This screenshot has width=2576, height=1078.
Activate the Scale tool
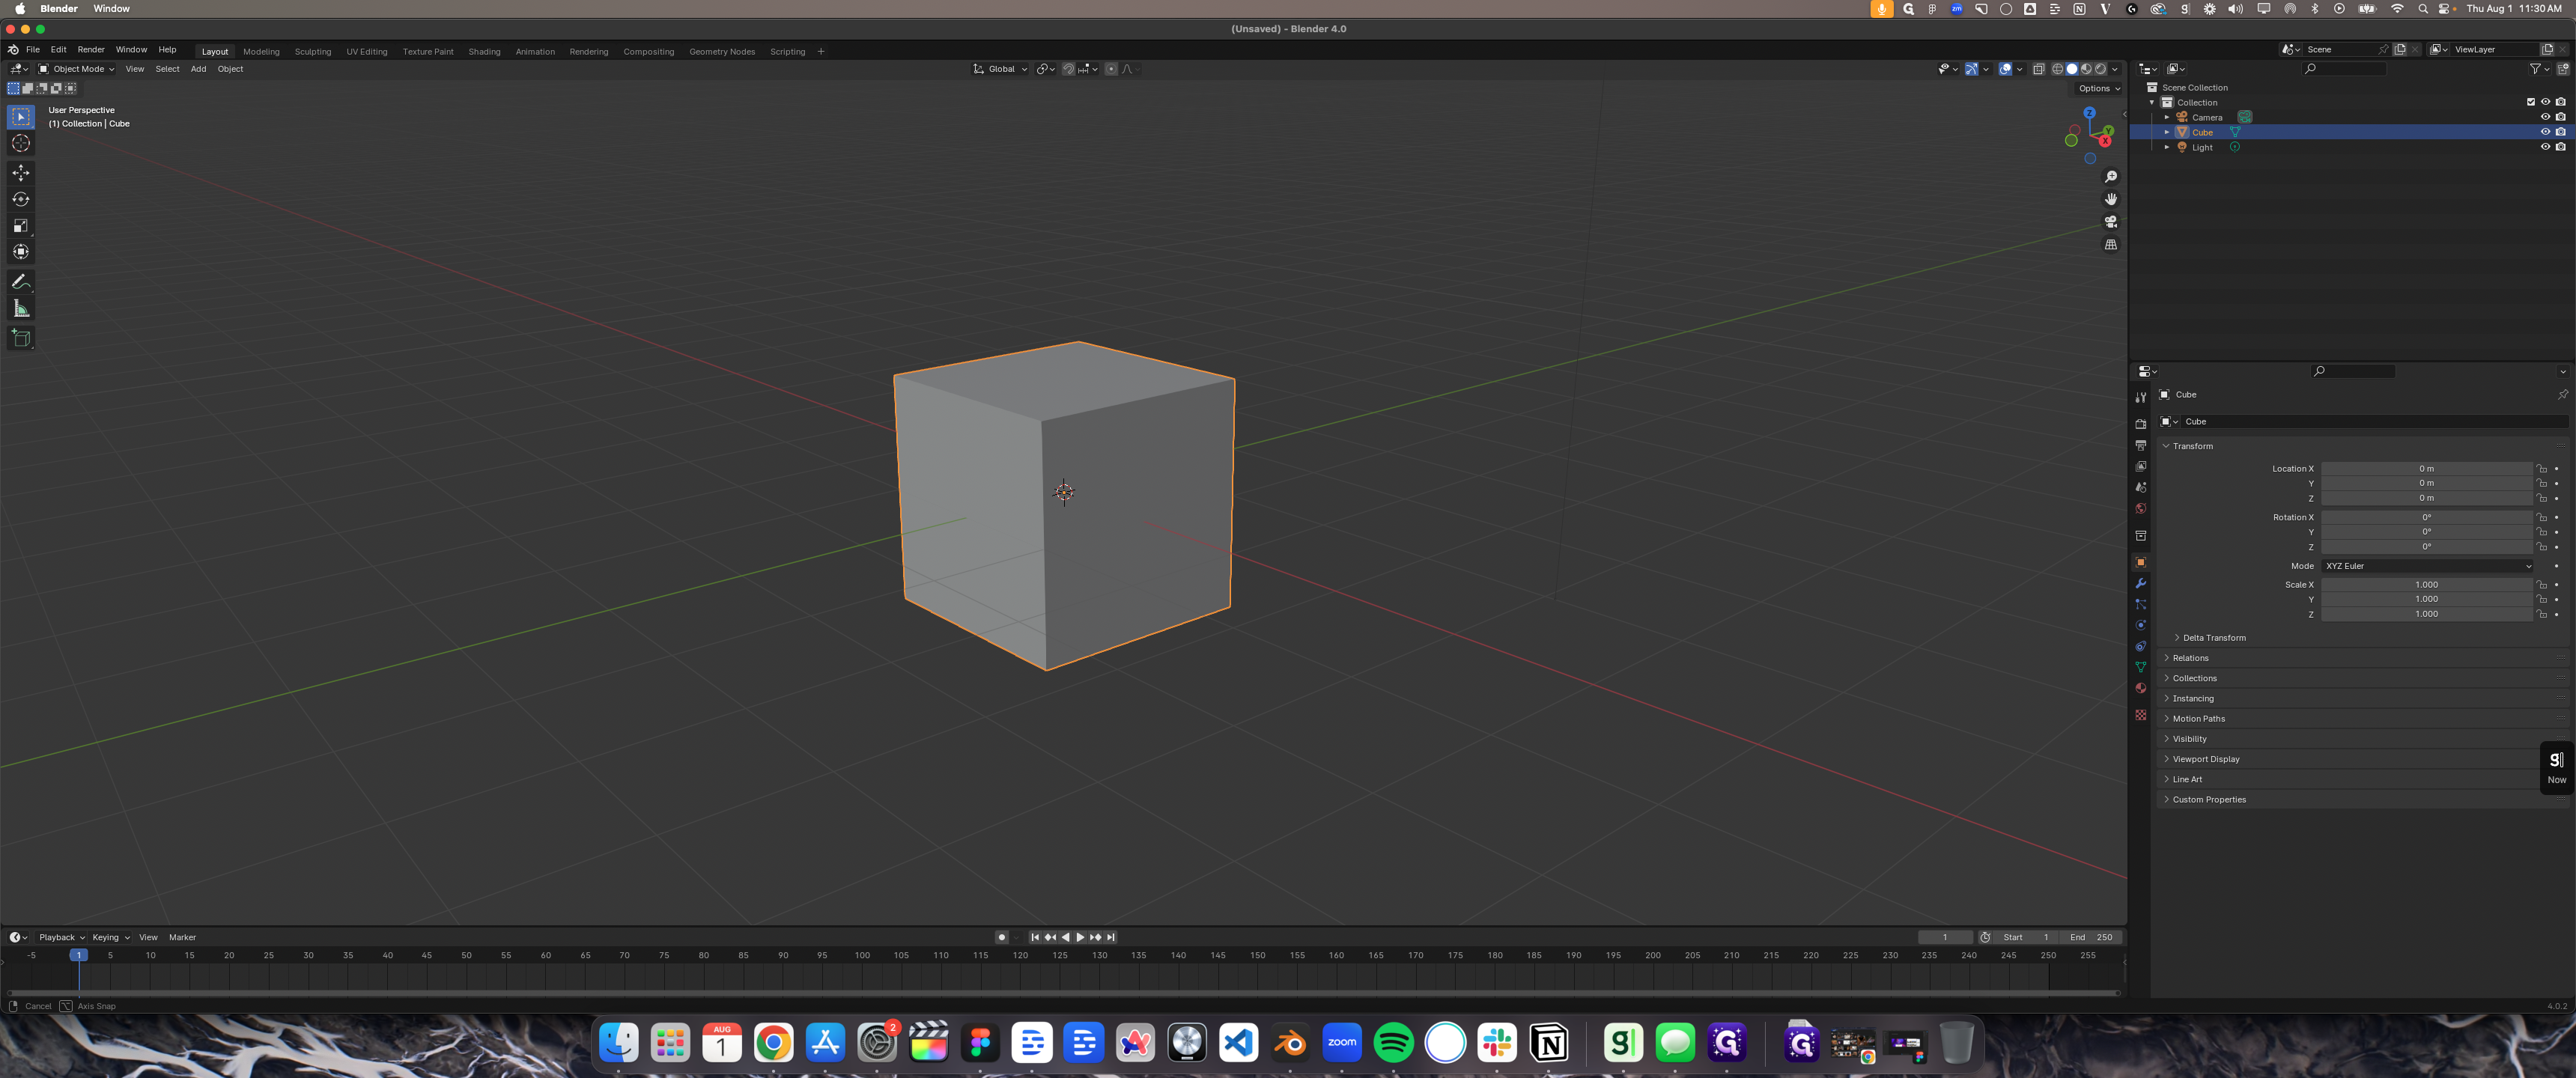pyautogui.click(x=21, y=225)
